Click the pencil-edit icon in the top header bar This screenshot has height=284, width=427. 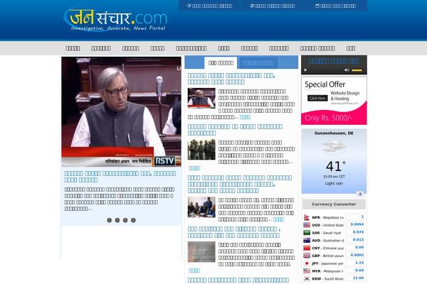pos(189,6)
